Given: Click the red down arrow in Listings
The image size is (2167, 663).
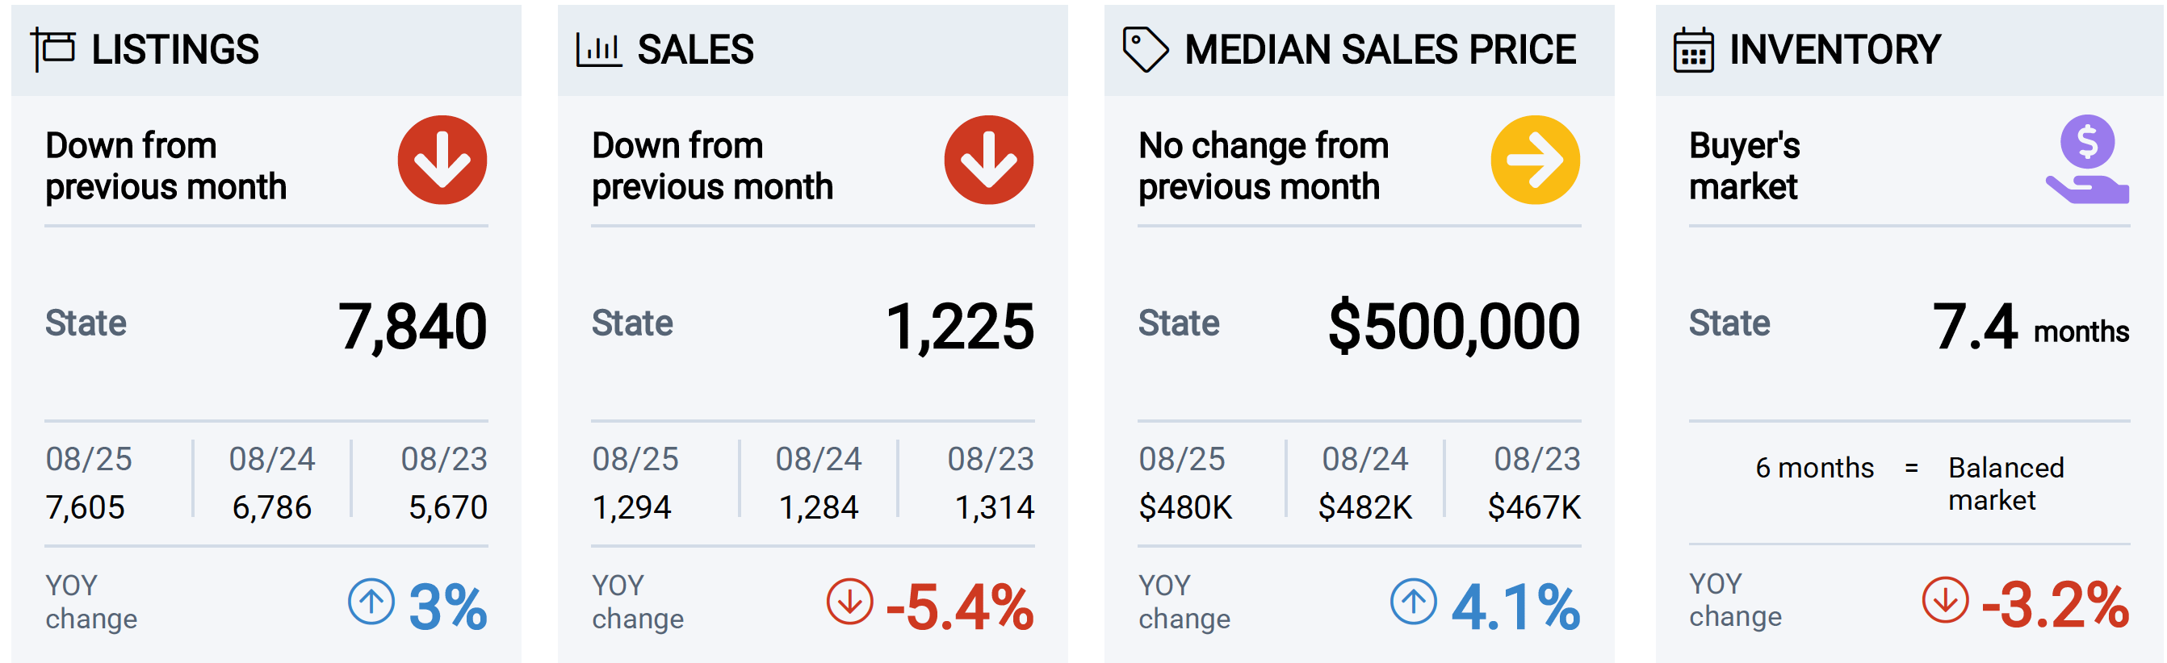Looking at the screenshot, I should pyautogui.click(x=442, y=160).
